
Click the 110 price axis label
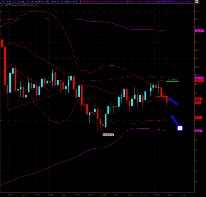point(197,42)
